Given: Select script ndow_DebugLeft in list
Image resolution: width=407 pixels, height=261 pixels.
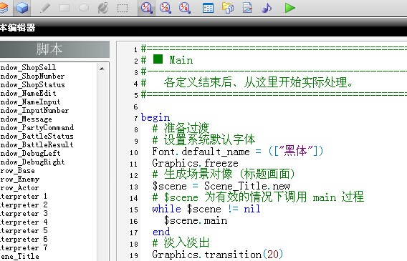Looking at the screenshot, I should click(x=30, y=153).
